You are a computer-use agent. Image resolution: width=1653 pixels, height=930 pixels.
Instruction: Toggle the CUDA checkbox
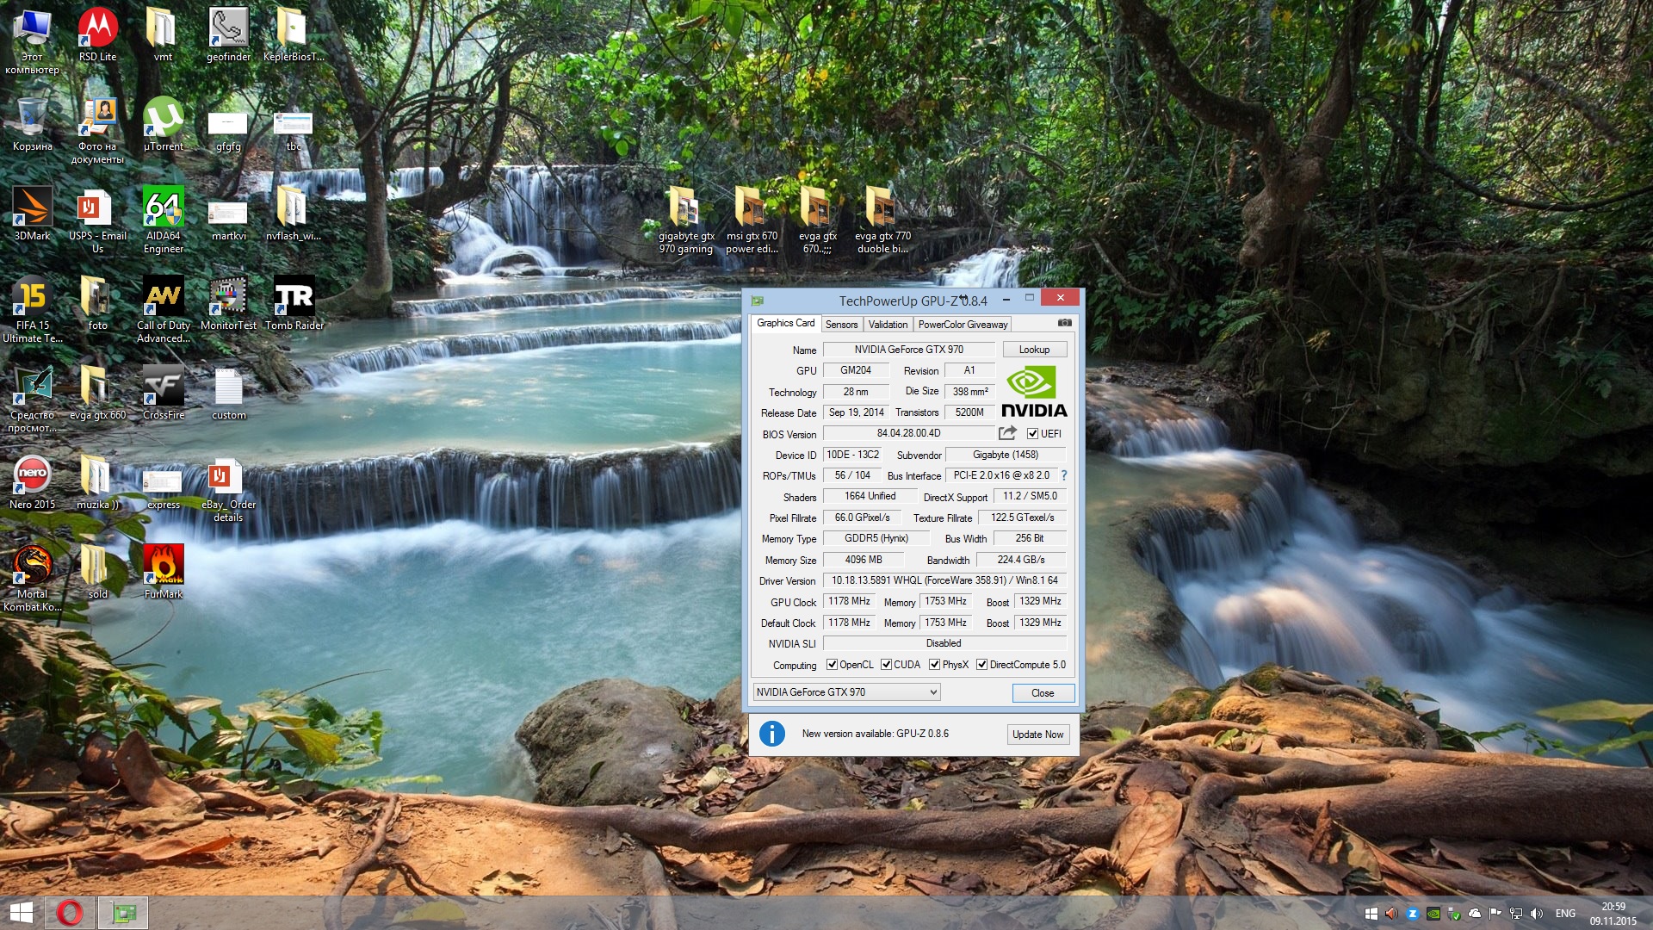(886, 665)
